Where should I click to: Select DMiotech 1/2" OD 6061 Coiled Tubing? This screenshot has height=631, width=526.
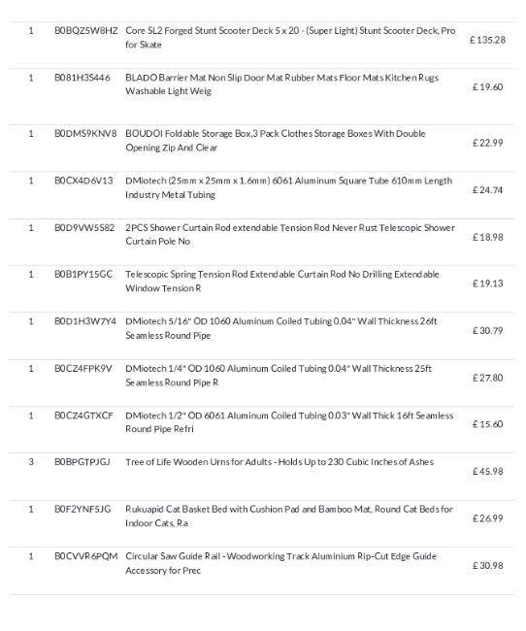(x=289, y=422)
